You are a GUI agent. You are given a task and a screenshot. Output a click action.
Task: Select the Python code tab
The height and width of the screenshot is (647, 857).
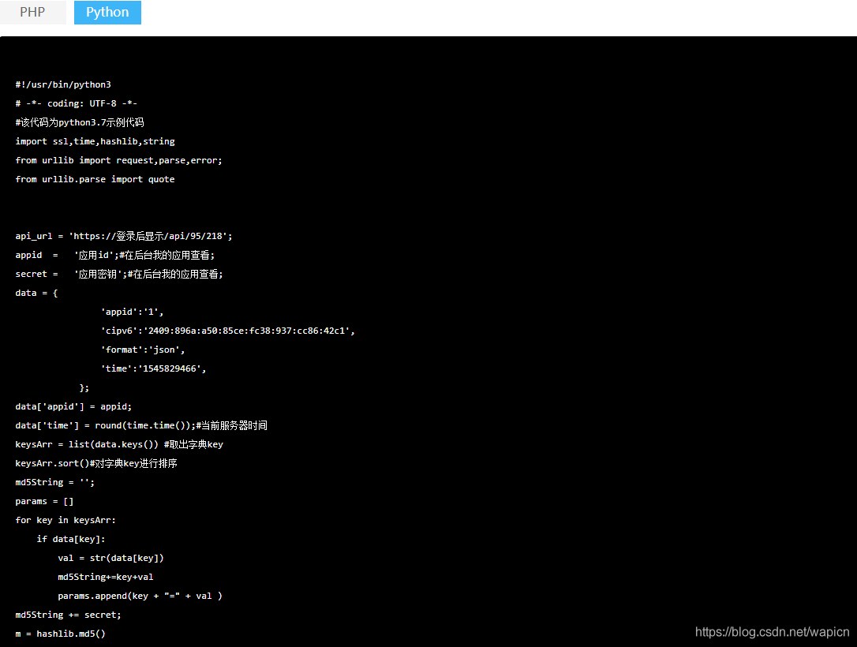(107, 12)
